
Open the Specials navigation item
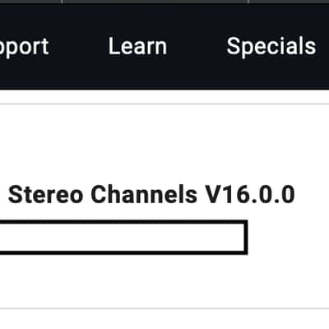tap(271, 47)
